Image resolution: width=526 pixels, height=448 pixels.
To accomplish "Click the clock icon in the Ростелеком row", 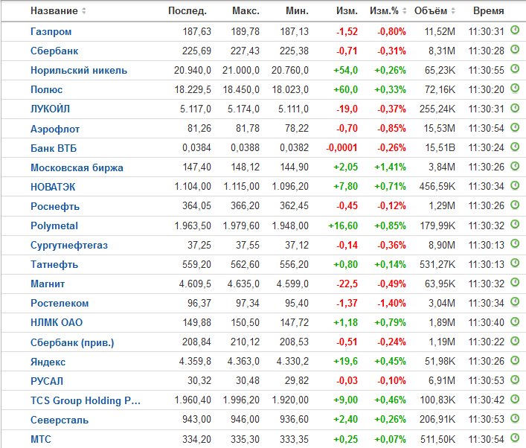I will (515, 302).
